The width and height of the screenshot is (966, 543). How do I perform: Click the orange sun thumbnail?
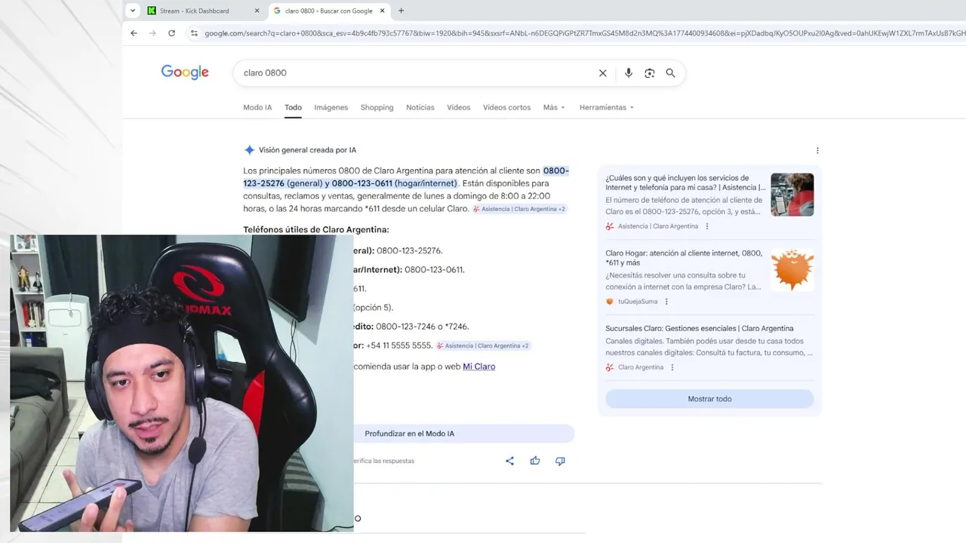792,269
